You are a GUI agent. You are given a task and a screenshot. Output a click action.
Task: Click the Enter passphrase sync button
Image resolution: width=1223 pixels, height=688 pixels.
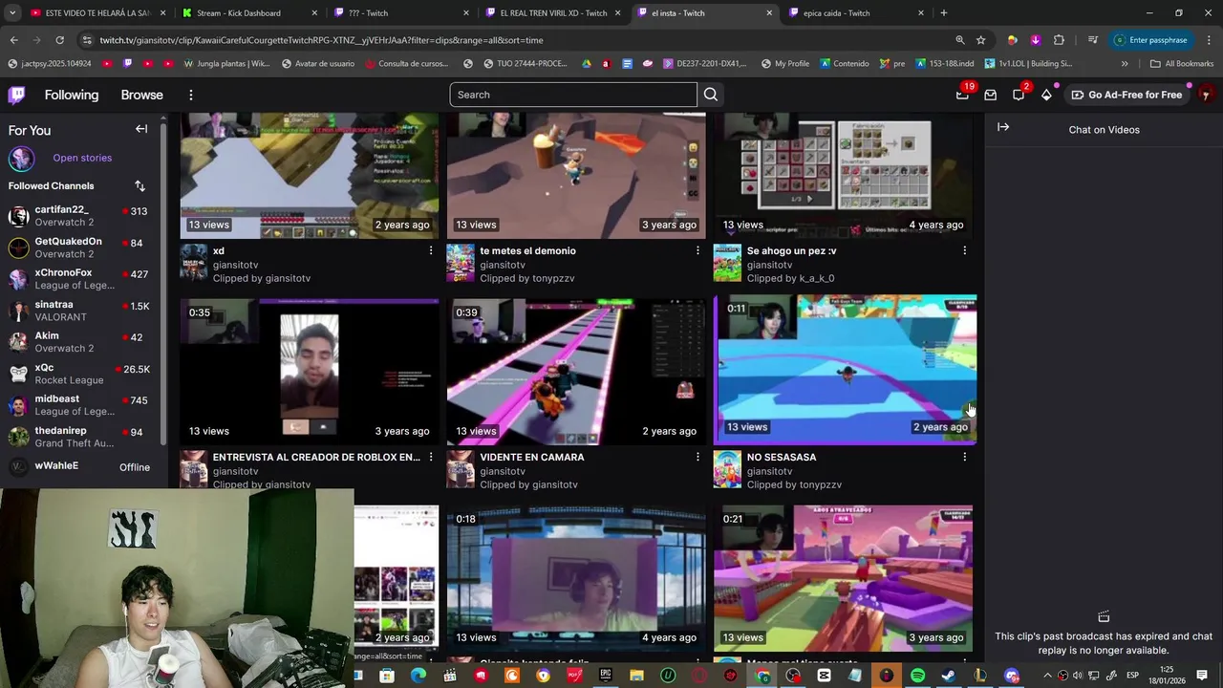(1150, 40)
